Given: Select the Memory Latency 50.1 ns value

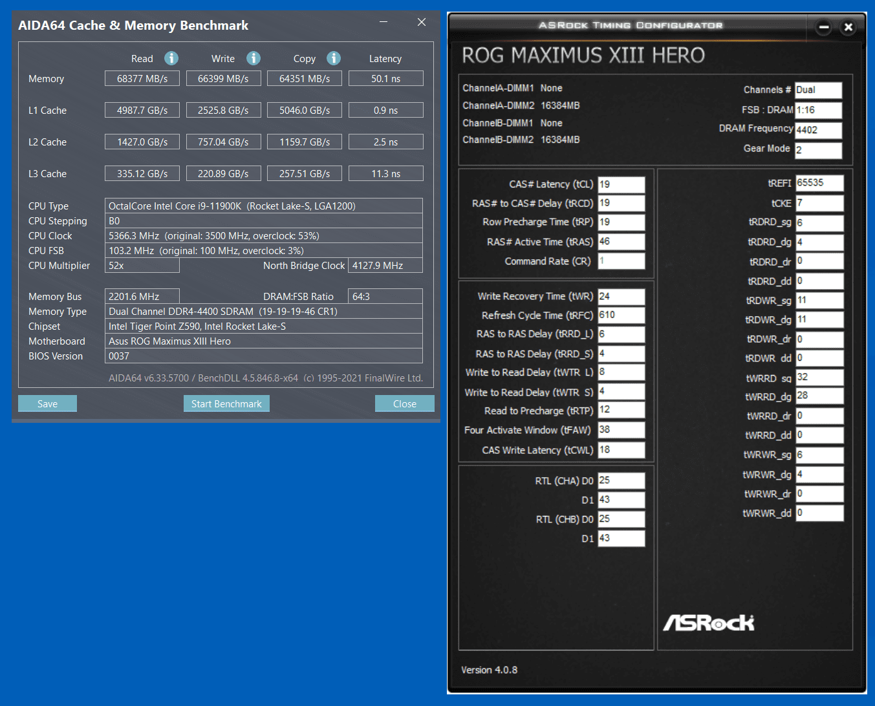Looking at the screenshot, I should [386, 78].
